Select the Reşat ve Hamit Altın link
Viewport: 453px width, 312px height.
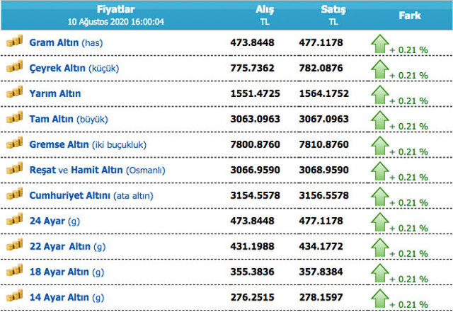click(76, 170)
